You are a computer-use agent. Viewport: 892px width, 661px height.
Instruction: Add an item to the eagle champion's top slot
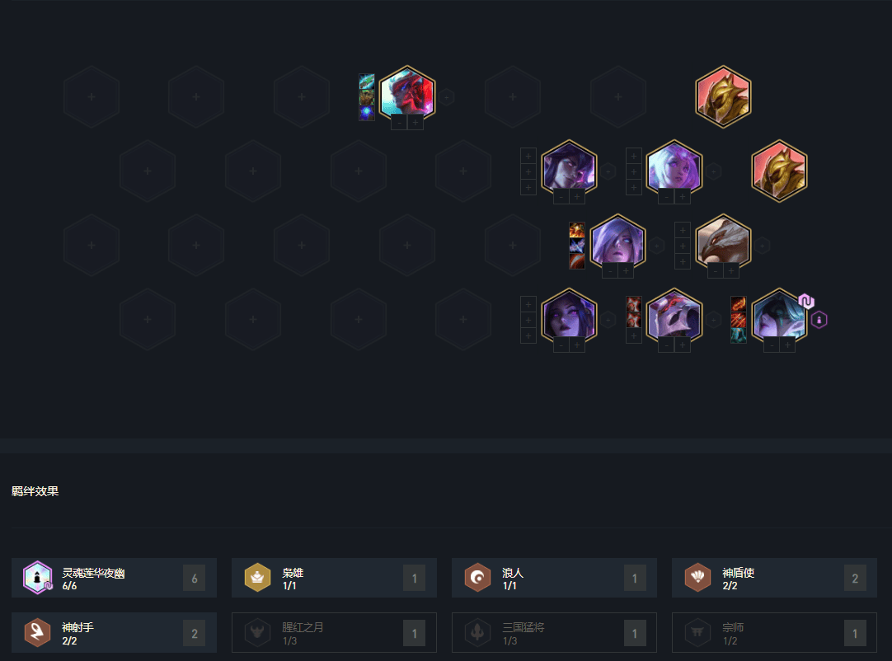point(682,230)
